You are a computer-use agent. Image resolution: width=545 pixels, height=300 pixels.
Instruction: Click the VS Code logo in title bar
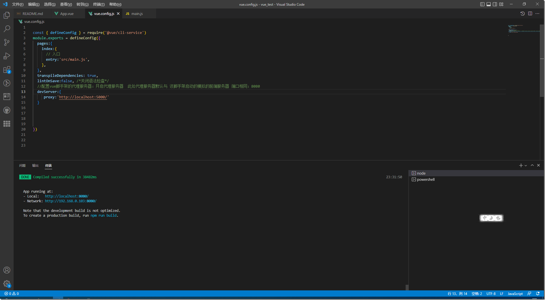[x=5, y=4]
